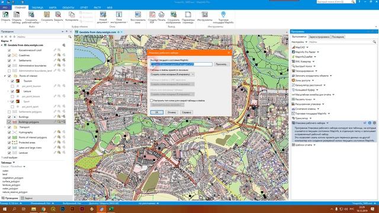Image resolution: width=379 pixels, height=213 pixels.
Task: Click the Открыть (Open) ribbon icon
Action: pos(5,14)
